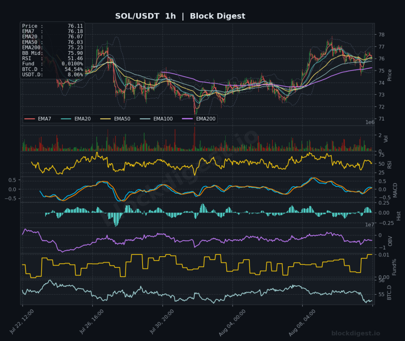Click the "71" tick on the price axis
The image size is (405, 341).
click(381, 119)
